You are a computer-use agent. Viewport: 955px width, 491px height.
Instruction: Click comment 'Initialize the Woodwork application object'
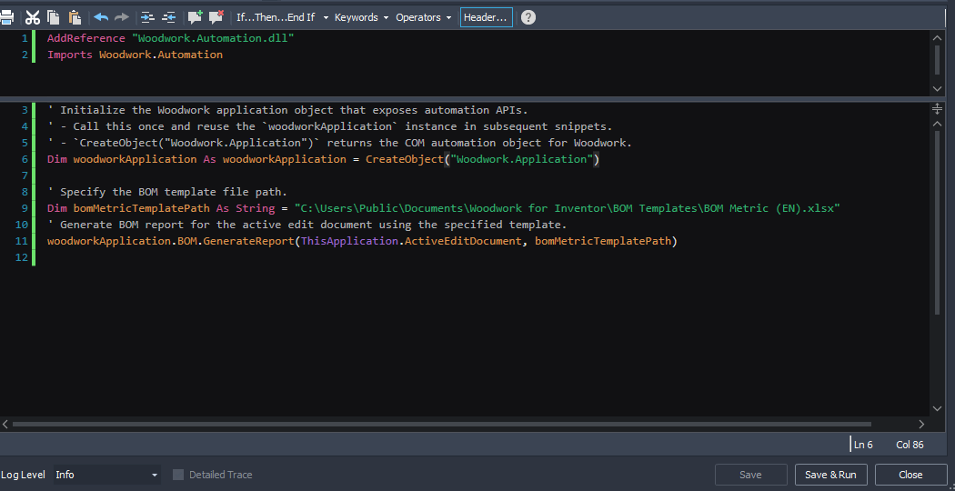(x=288, y=110)
